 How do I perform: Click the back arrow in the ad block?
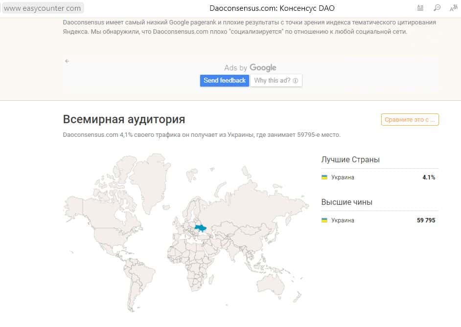(x=67, y=61)
